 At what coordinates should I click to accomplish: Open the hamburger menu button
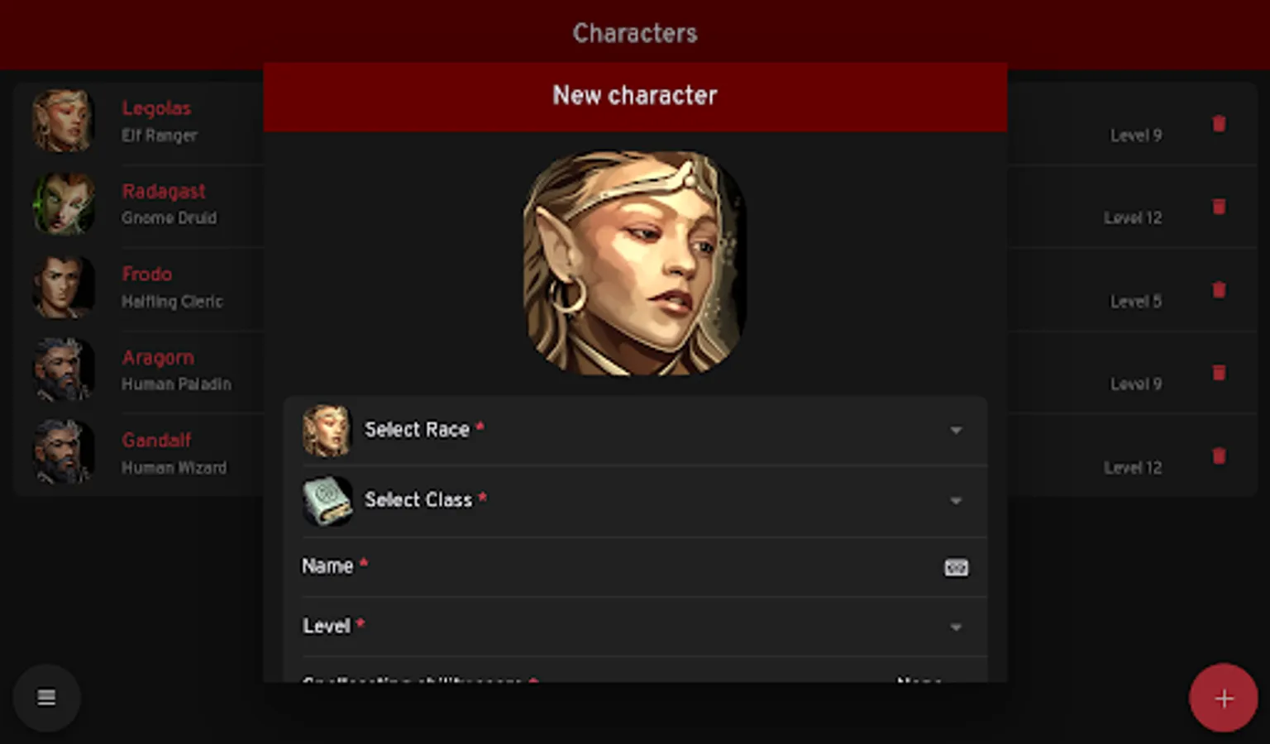tap(46, 698)
